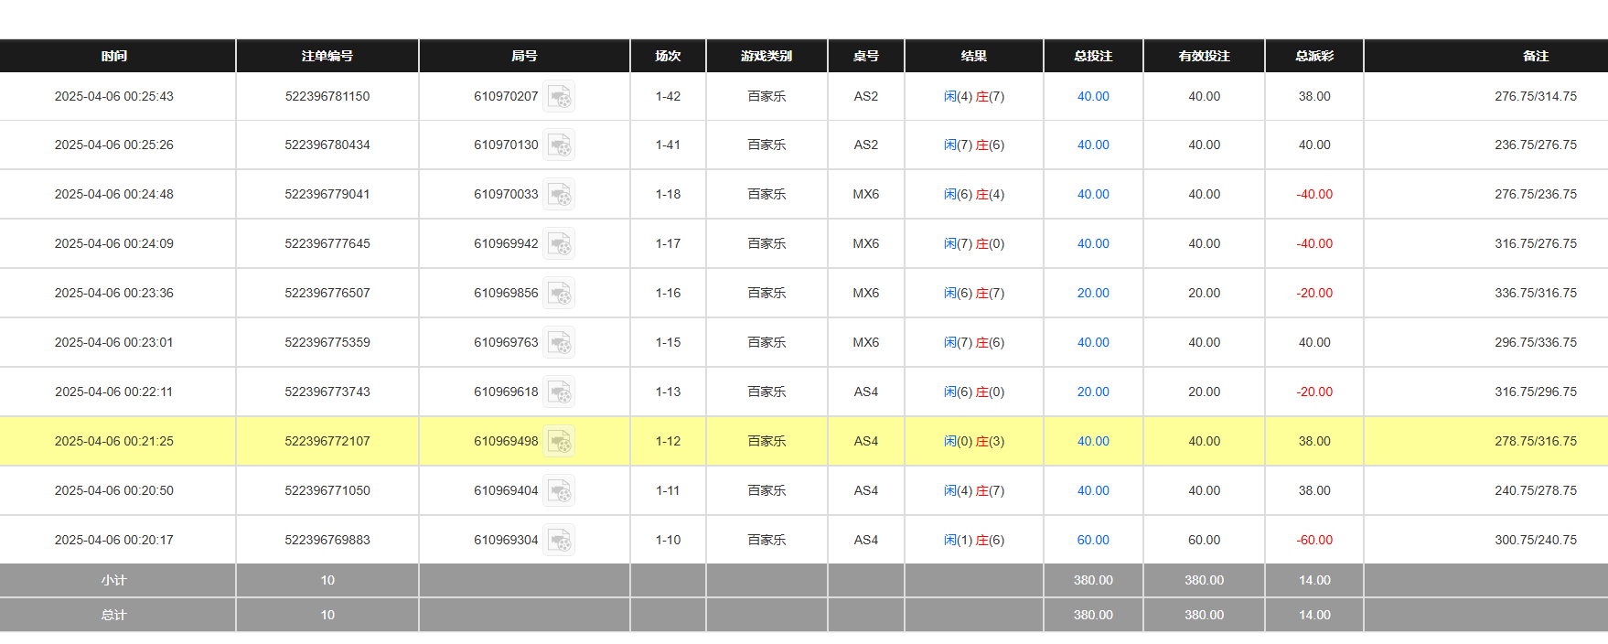The image size is (1608, 644).
Task: Click the 时间 column header
Action: (x=114, y=56)
